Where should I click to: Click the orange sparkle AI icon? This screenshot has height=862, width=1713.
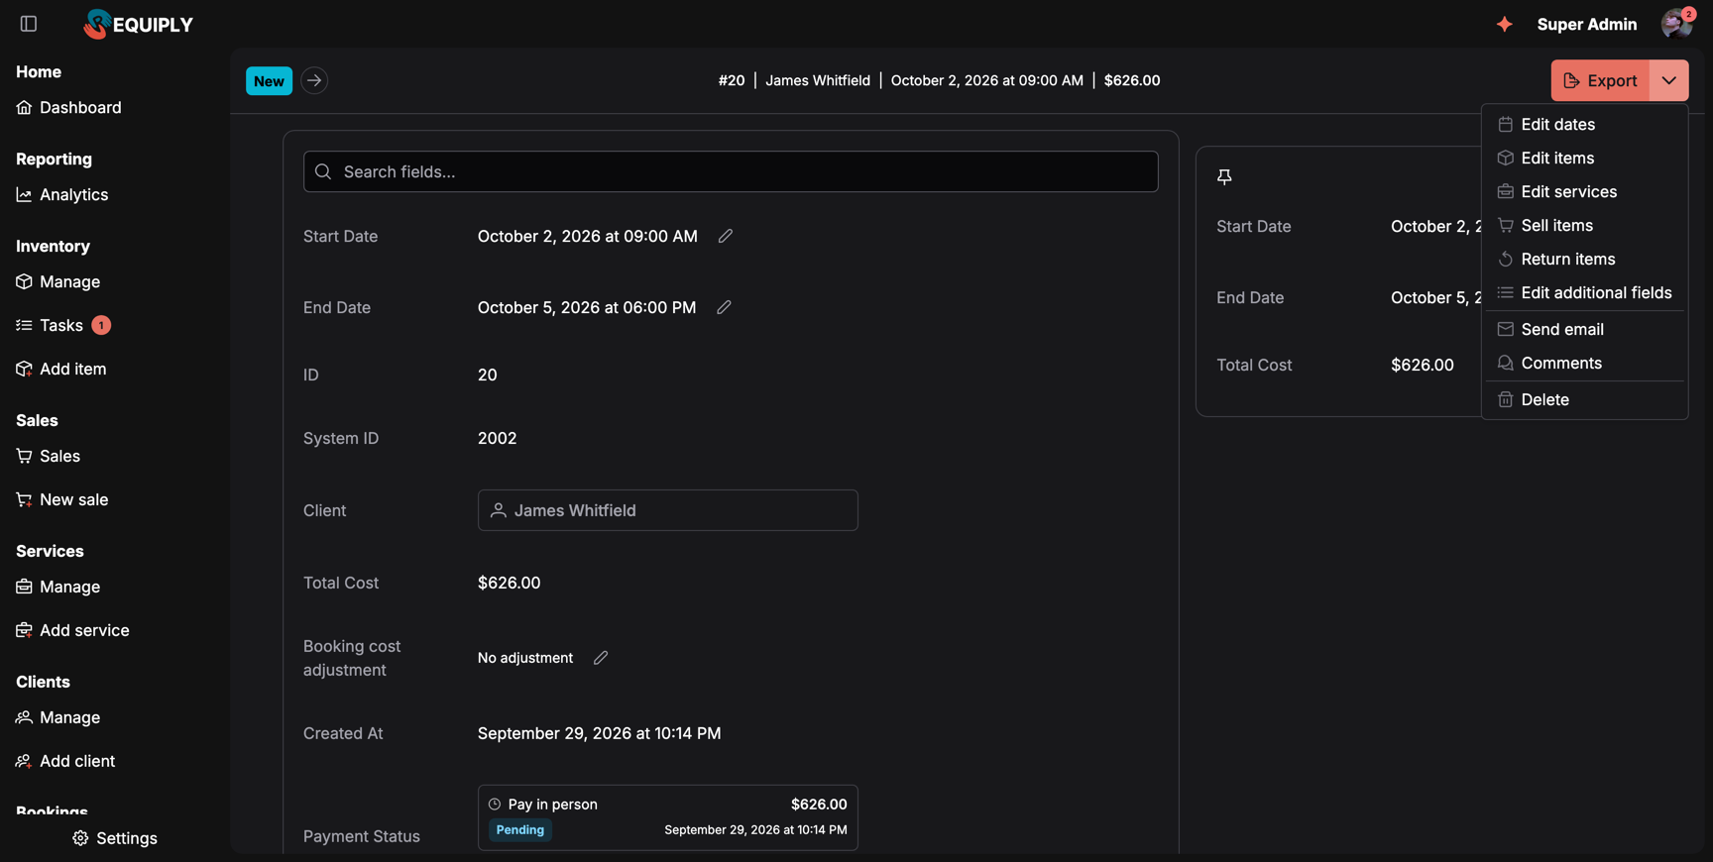click(x=1504, y=24)
